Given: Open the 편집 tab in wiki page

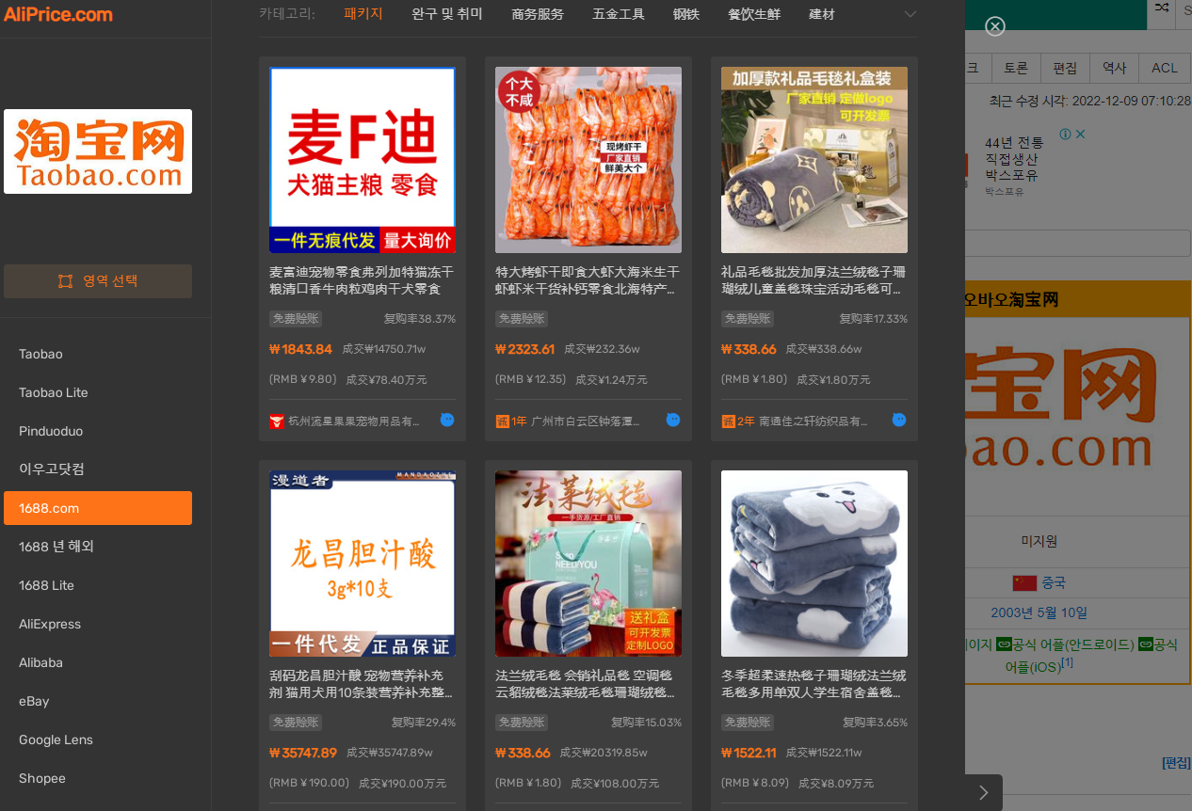Looking at the screenshot, I should point(1065,68).
